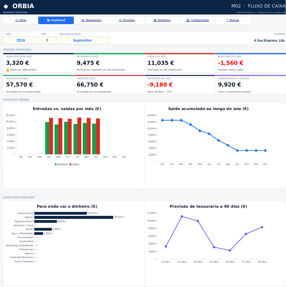Click the Água e Eletricidade bar
Screen dimensions: 286x287
pos(39,233)
